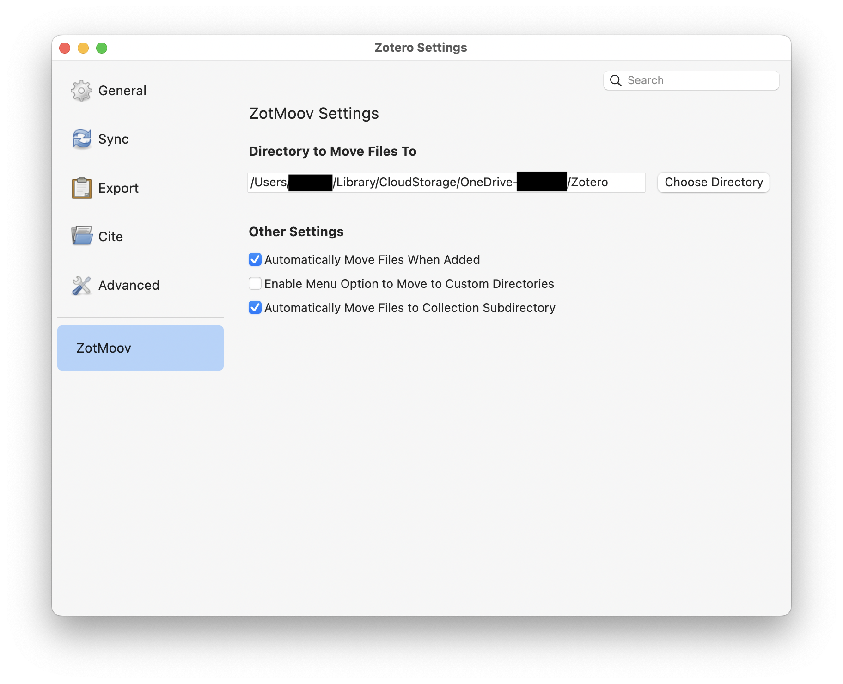Open the Cite folder icon
This screenshot has height=684, width=843.
pyautogui.click(x=82, y=236)
